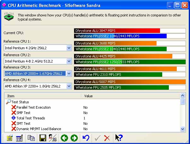The height and width of the screenshot is (144, 190).
Task: Select the AMD Athlon XP 2000+ combo box
Action: point(38,74)
